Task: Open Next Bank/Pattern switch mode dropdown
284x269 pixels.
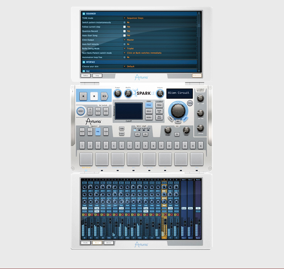Action: pyautogui.click(x=160, y=53)
